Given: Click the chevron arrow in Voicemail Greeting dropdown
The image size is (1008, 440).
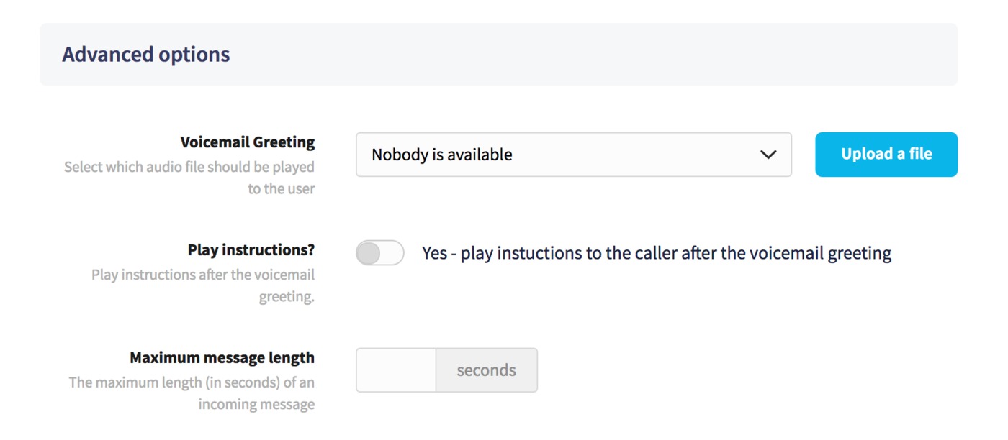Looking at the screenshot, I should (x=768, y=155).
